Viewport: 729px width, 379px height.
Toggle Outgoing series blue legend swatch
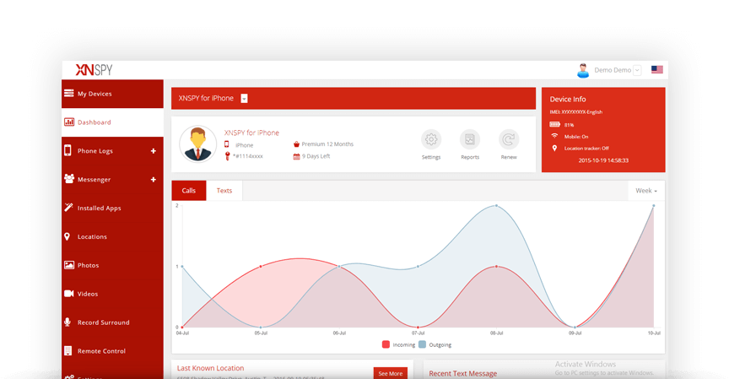(422, 344)
